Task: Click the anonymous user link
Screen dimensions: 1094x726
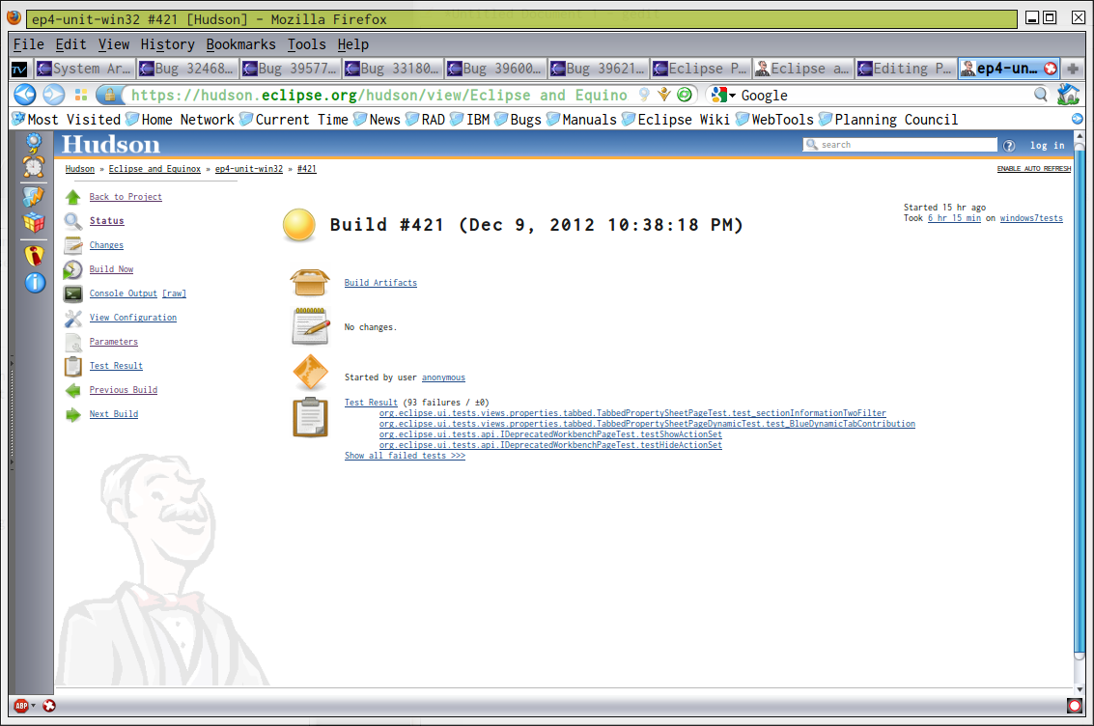Action: click(443, 378)
